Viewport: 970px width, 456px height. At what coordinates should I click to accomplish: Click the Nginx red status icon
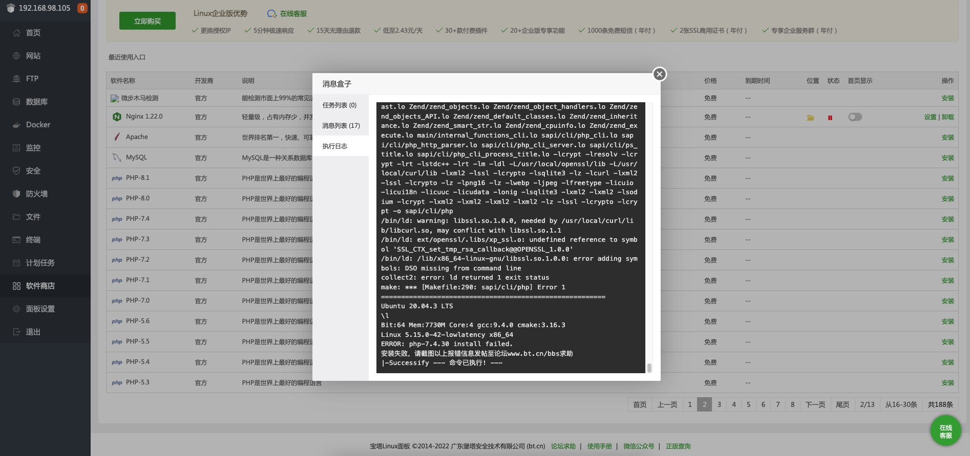(x=830, y=118)
